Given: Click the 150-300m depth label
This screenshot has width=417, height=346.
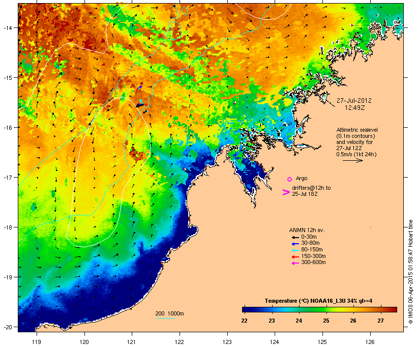Looking at the screenshot, I should (x=313, y=256).
